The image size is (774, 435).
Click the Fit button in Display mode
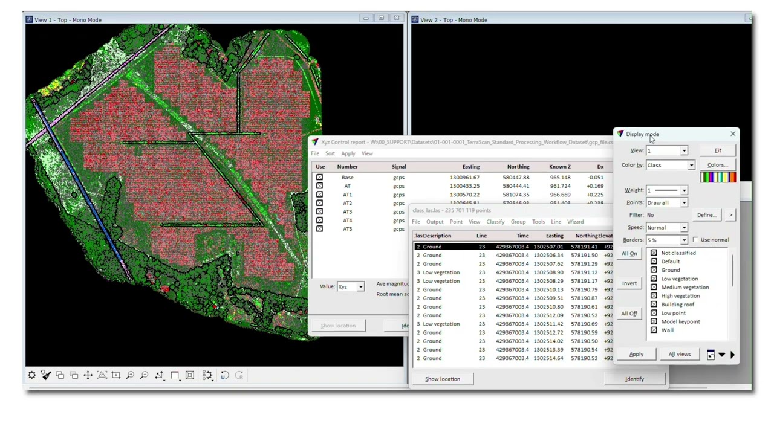(x=718, y=150)
